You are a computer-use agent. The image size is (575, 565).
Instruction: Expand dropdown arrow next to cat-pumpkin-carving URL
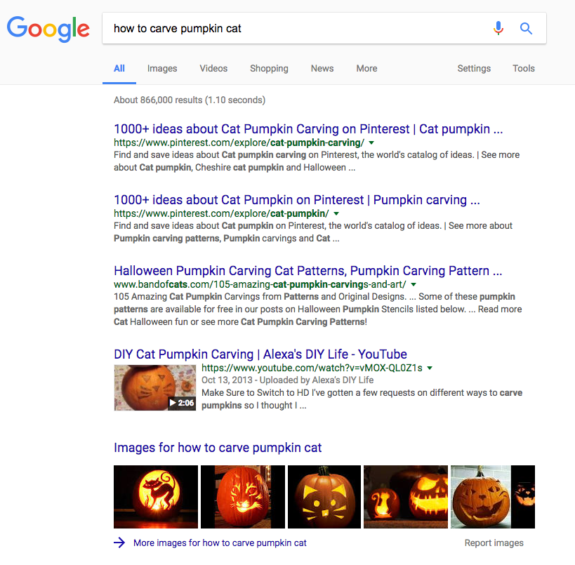[371, 142]
